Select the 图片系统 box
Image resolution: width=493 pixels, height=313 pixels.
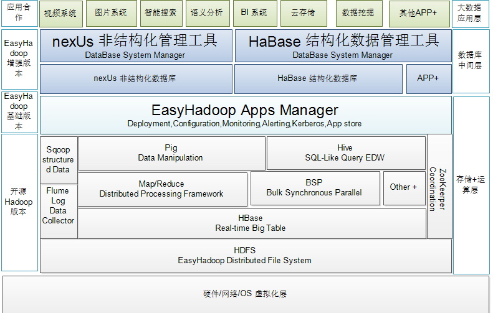pos(112,13)
